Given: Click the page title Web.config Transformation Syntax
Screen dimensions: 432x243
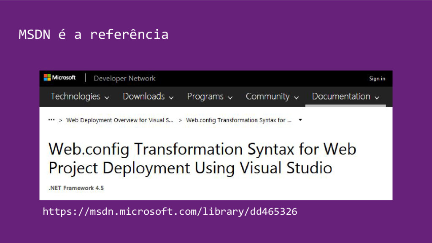Looking at the screenshot, I should (202, 159).
